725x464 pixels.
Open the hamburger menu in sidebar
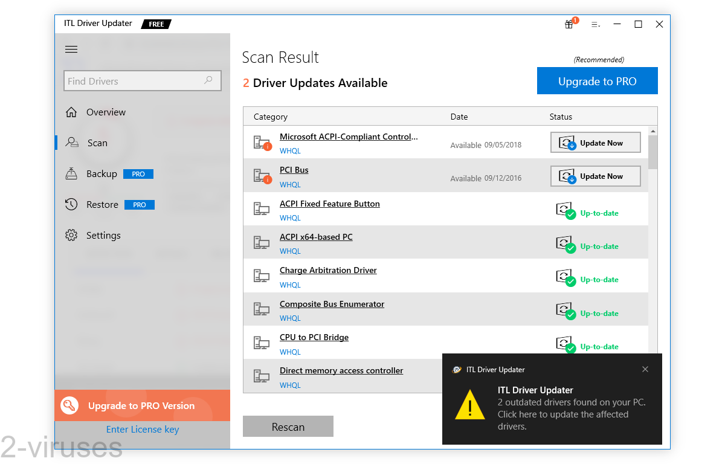pos(71,50)
